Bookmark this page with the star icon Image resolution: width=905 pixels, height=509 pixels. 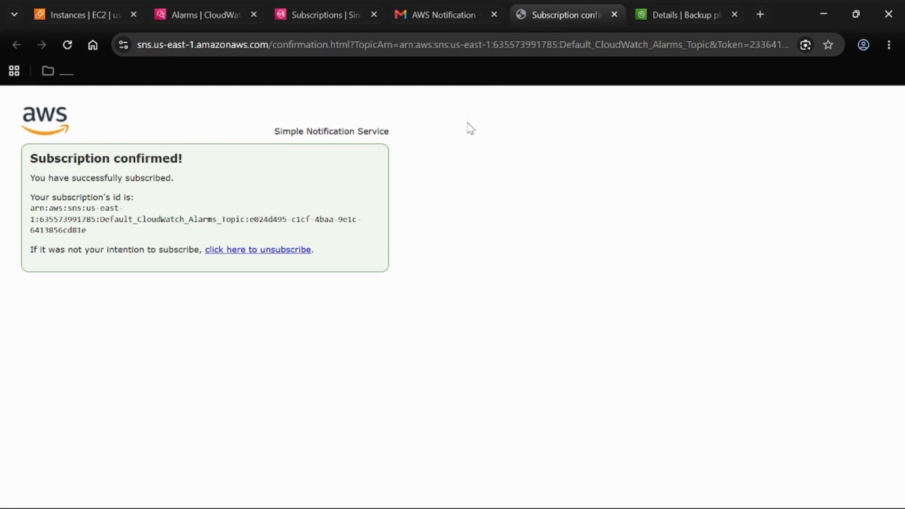pyautogui.click(x=828, y=45)
